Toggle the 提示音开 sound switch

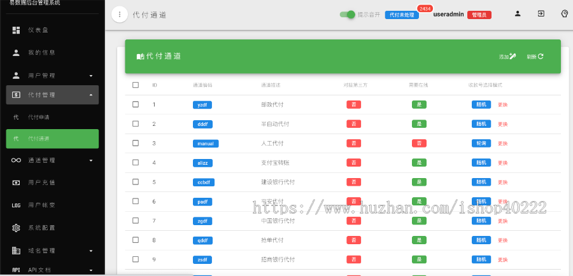347,14
